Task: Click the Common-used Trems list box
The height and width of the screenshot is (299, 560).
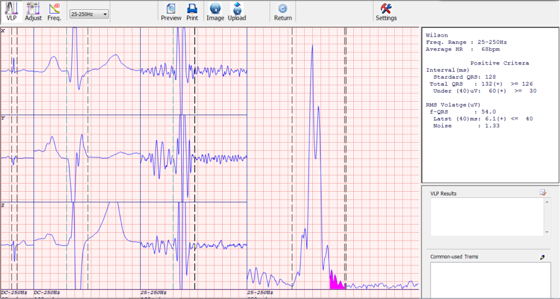Action: coord(491,280)
